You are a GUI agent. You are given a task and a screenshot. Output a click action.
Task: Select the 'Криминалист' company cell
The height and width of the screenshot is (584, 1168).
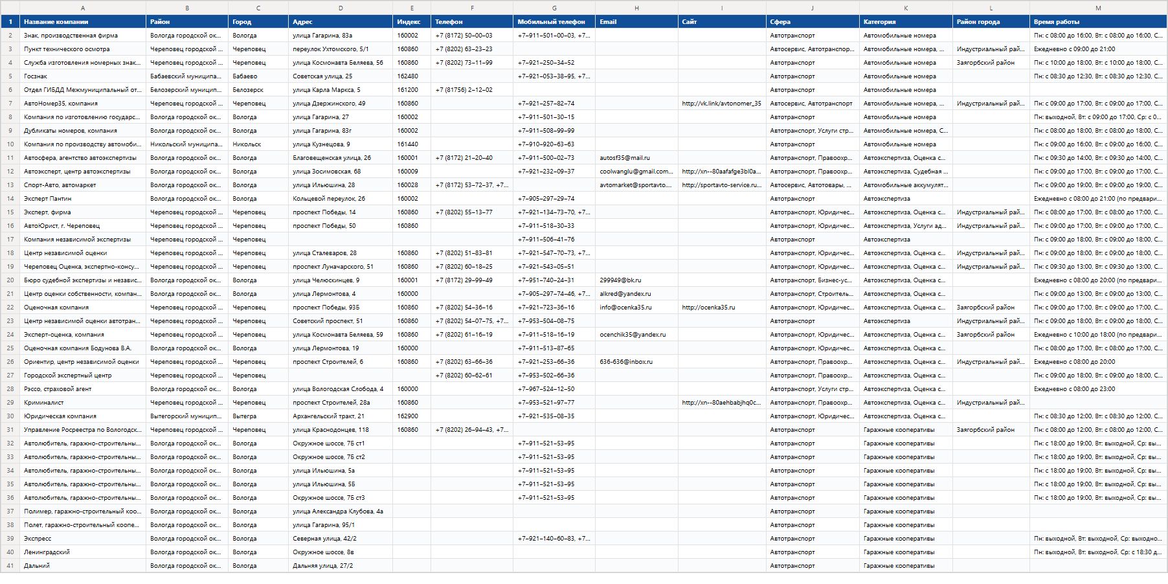tap(83, 403)
